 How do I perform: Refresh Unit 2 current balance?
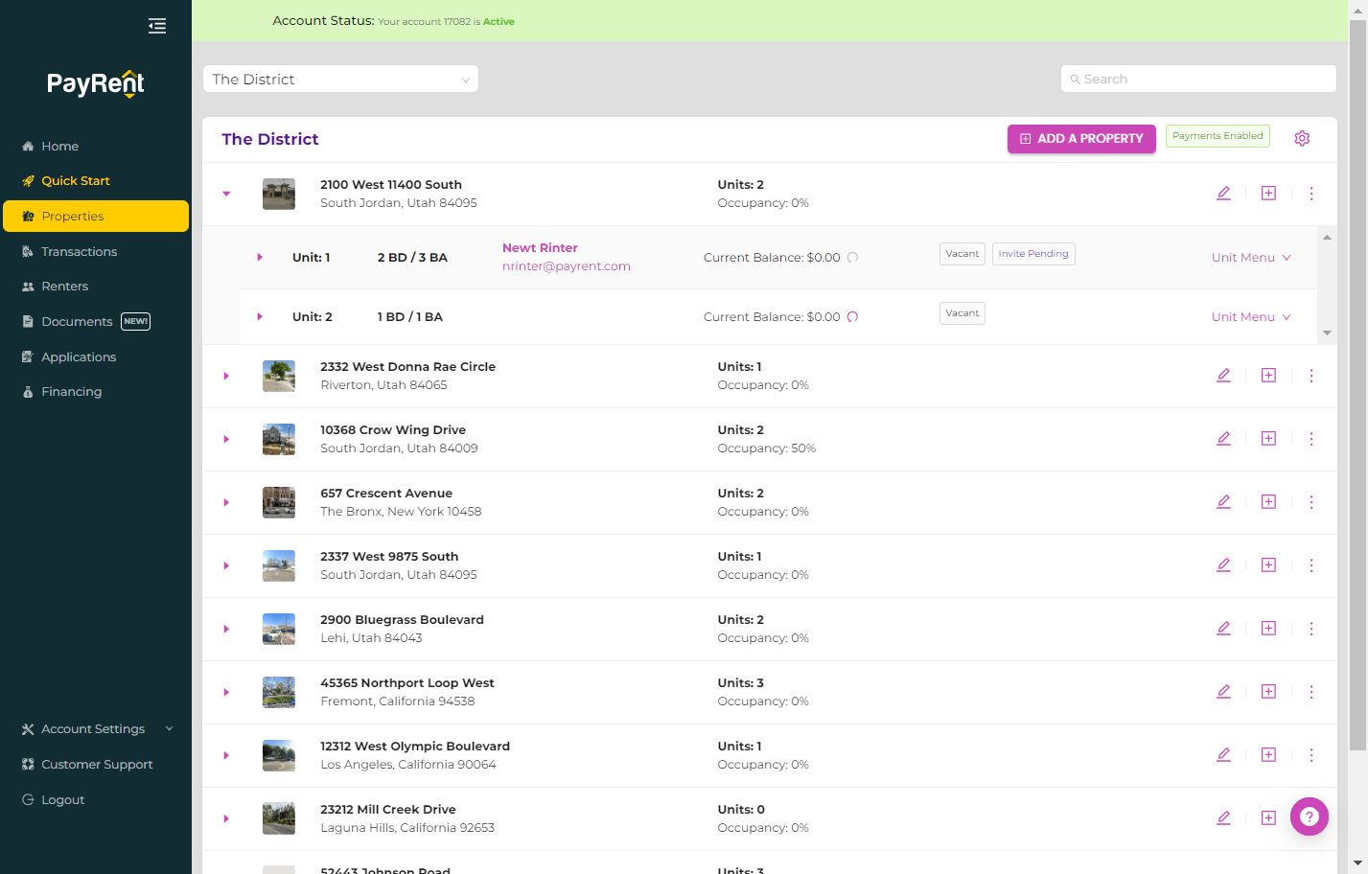[x=852, y=317]
